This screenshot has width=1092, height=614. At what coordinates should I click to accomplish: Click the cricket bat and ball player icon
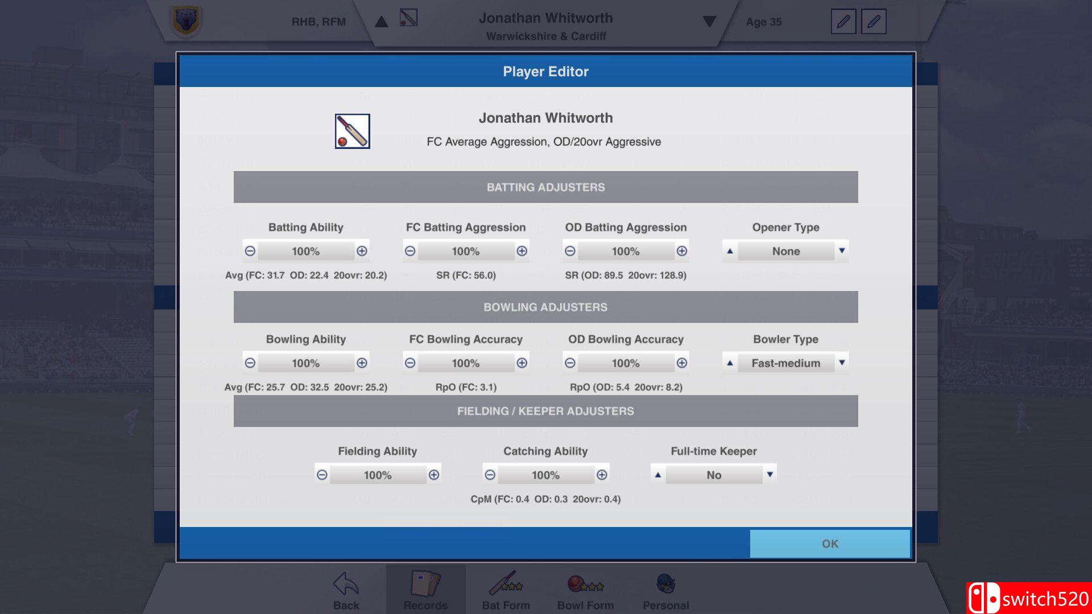tap(352, 131)
